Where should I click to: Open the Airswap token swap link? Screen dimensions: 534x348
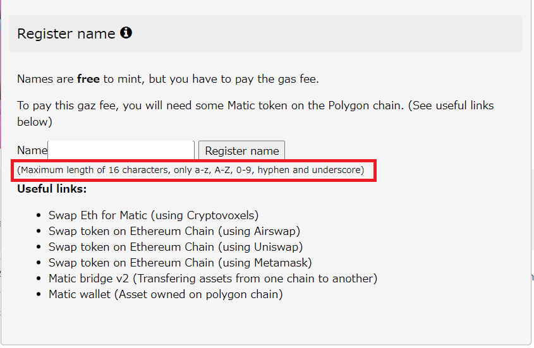pyautogui.click(x=174, y=231)
